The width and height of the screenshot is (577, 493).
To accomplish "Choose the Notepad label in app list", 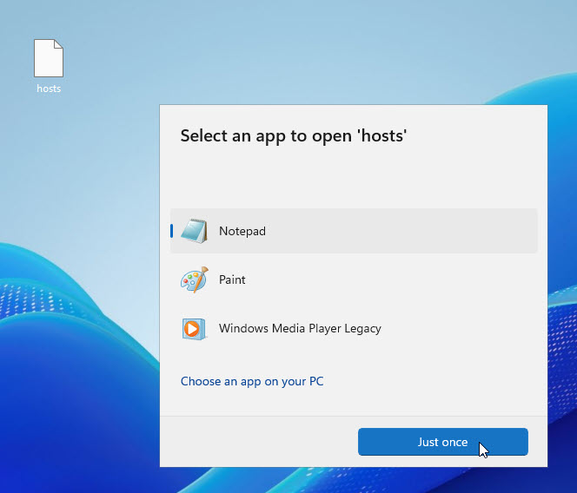I will [242, 231].
